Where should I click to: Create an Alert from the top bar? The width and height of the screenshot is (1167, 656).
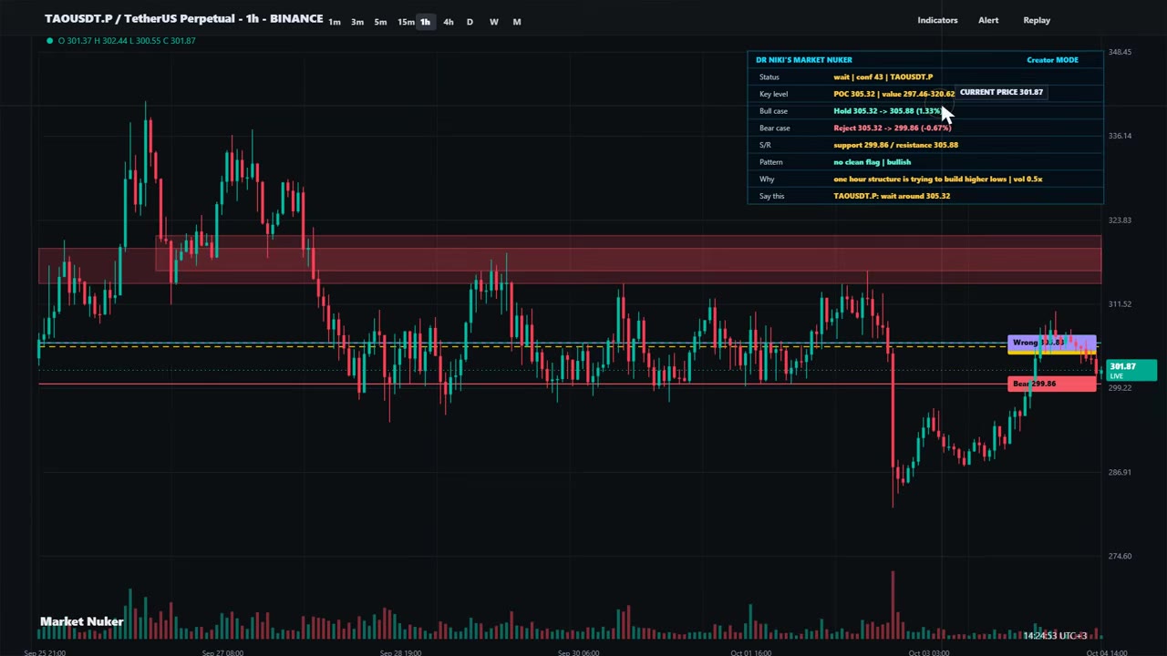click(x=988, y=20)
